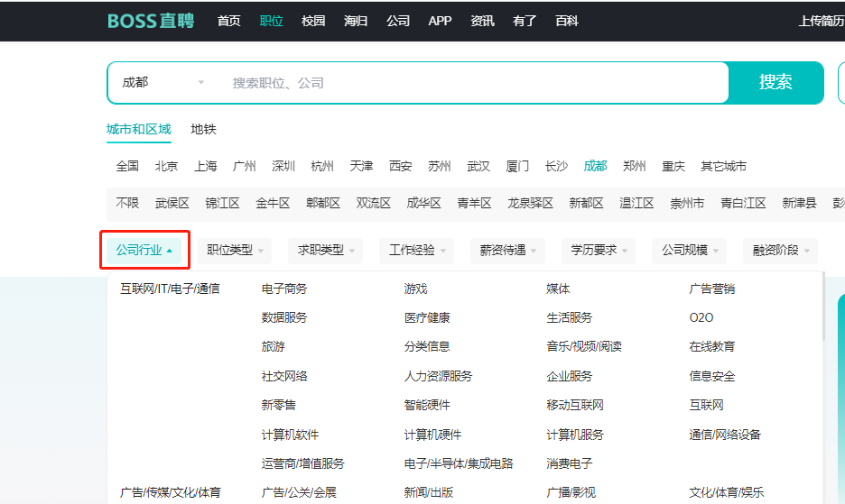Select the 广告/传媒/文化/体育 category heading
The width and height of the screenshot is (845, 504).
171,492
